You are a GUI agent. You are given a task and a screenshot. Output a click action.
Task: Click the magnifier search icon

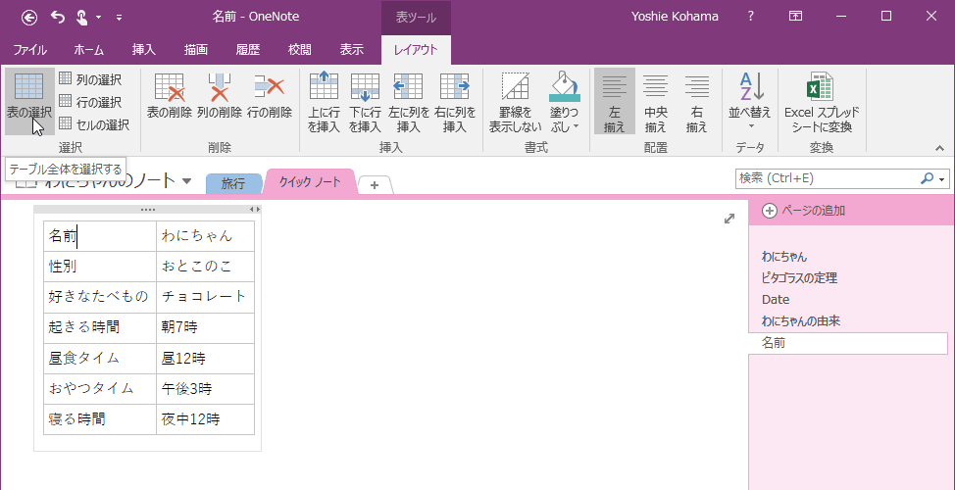[927, 178]
